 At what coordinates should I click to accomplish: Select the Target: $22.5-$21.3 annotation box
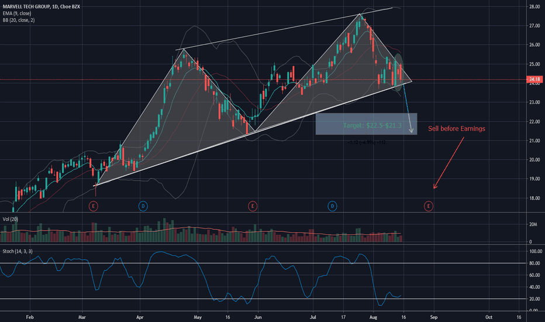pos(366,124)
